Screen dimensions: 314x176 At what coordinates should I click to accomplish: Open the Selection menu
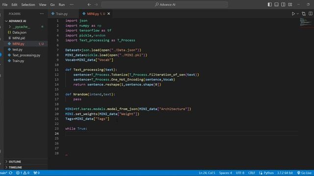[x=28, y=4]
